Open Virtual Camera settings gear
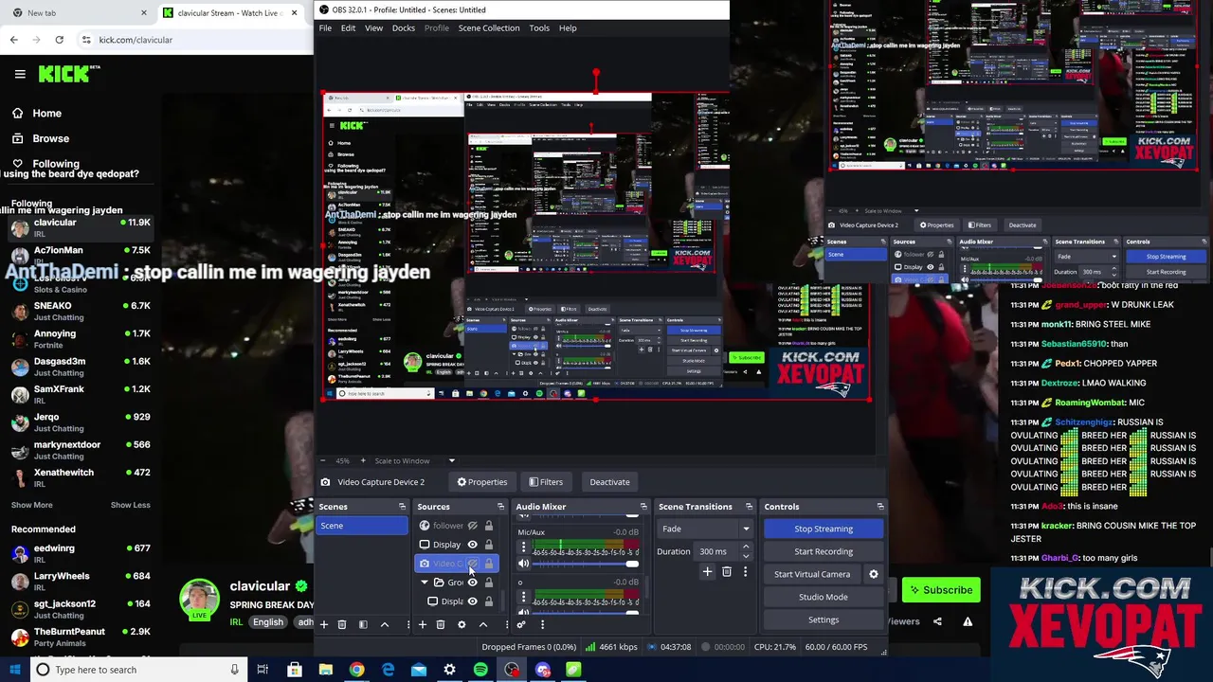This screenshot has width=1213, height=682. (x=874, y=574)
